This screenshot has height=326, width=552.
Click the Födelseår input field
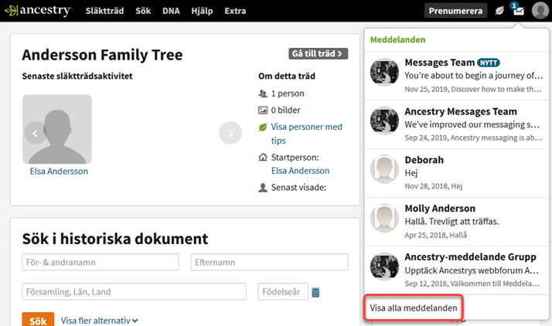point(283,291)
